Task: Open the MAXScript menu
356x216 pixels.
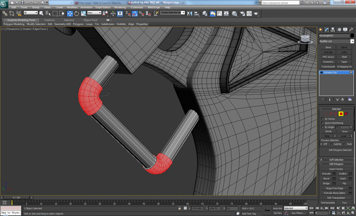Action: 154,7
